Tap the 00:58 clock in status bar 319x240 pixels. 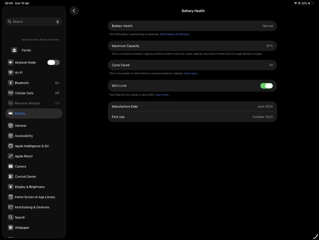point(9,3)
